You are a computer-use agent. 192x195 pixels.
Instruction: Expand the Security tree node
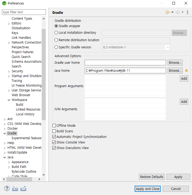point(9,71)
